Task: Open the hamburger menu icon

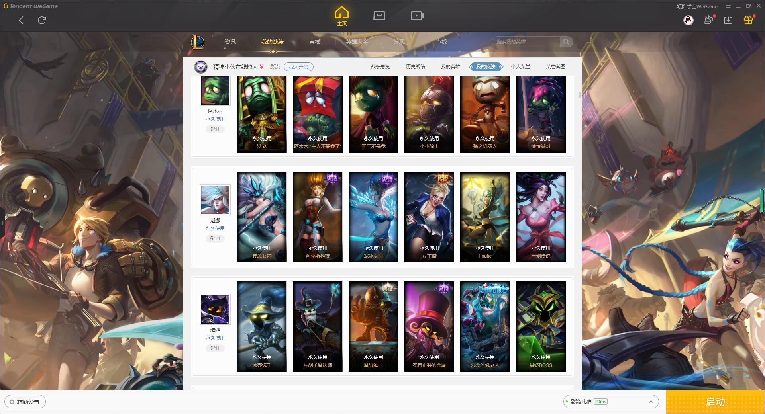Action: pos(728,6)
